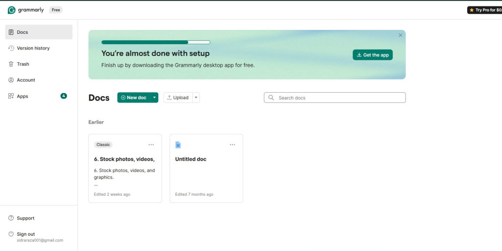
Task: Click the Classic tag on doc card
Action: pos(103,145)
